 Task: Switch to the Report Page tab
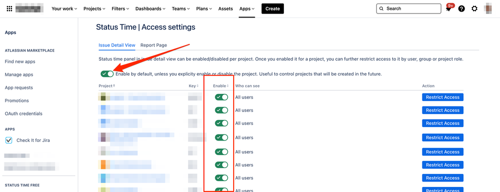pyautogui.click(x=154, y=45)
